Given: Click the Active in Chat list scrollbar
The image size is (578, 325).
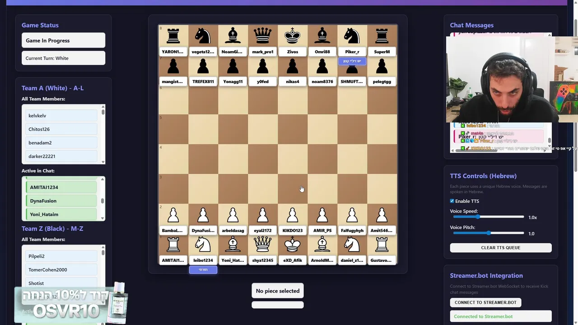Looking at the screenshot, I should [x=103, y=199].
